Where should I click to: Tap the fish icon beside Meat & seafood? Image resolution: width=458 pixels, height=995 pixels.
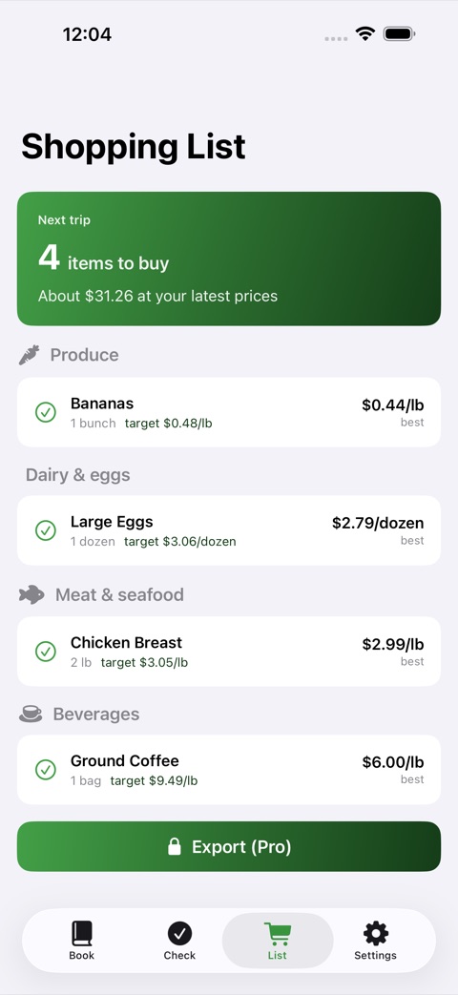pos(31,594)
